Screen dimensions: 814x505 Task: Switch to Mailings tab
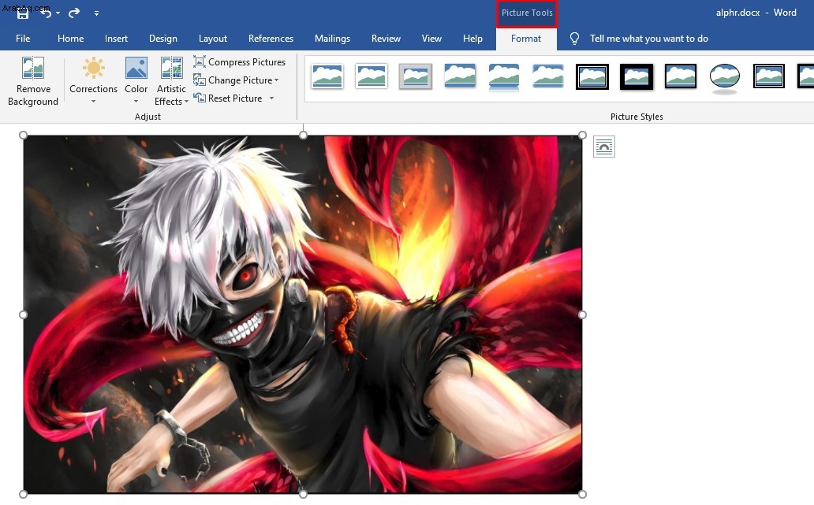pyautogui.click(x=332, y=39)
